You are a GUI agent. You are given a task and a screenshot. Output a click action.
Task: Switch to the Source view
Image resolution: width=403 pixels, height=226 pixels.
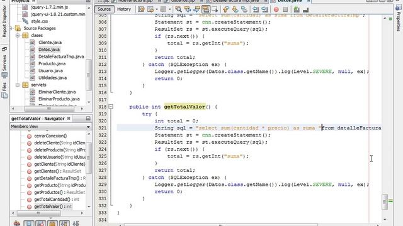104,9
